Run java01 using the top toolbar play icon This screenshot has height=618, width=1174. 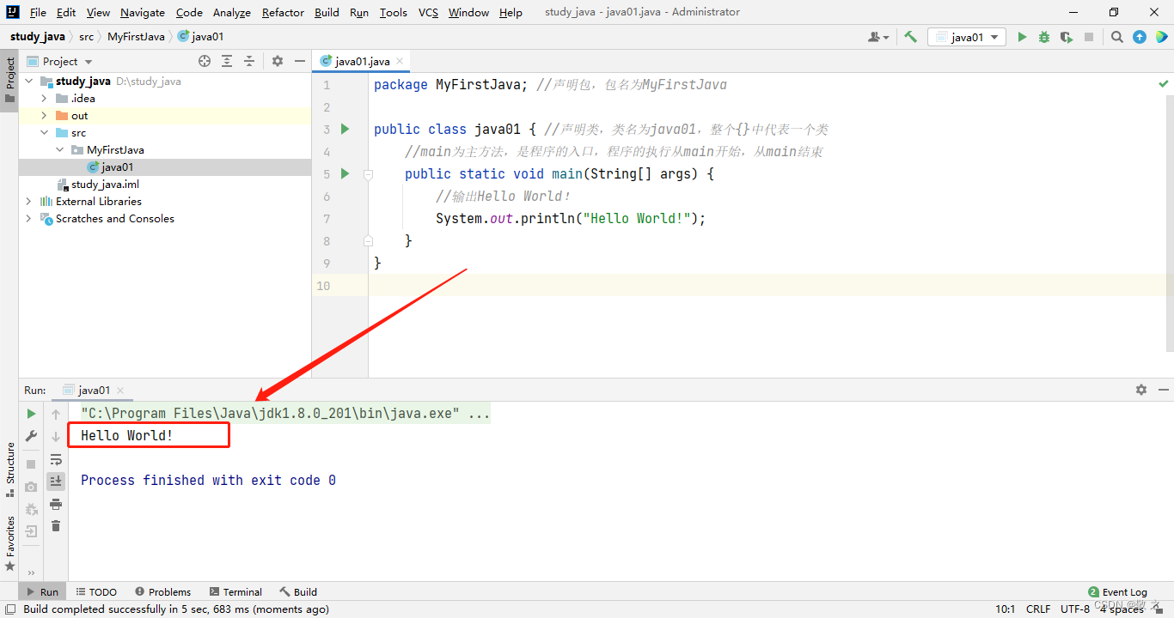click(x=1022, y=37)
